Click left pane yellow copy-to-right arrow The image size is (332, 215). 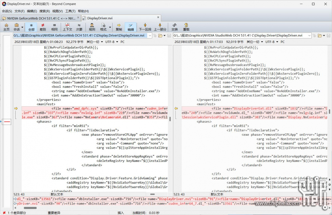[x=16, y=108]
